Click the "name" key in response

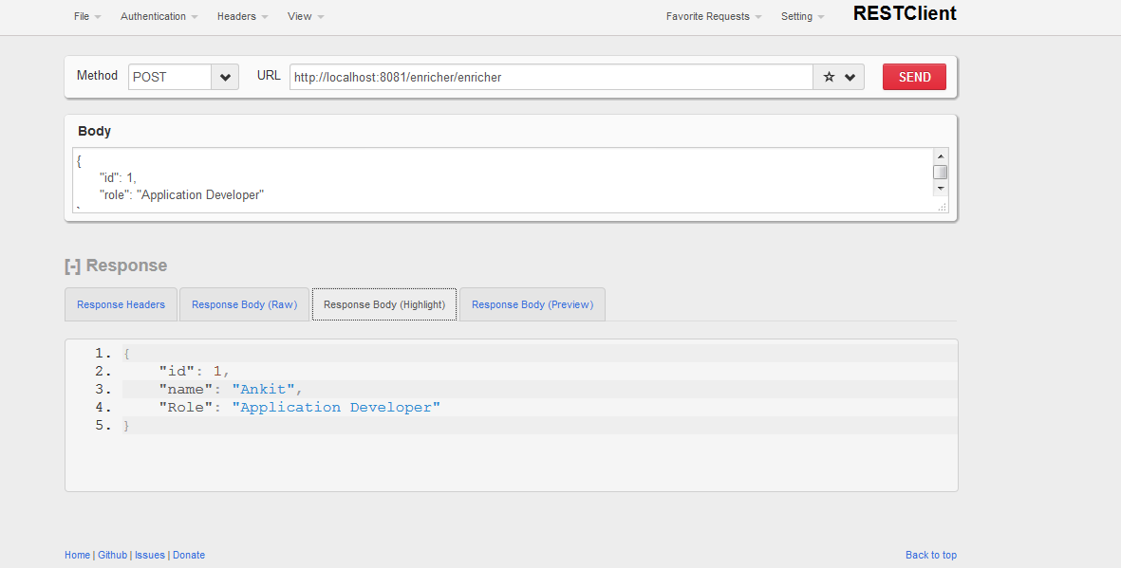click(187, 390)
